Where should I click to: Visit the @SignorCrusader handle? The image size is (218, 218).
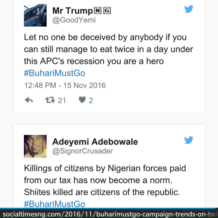point(83,151)
